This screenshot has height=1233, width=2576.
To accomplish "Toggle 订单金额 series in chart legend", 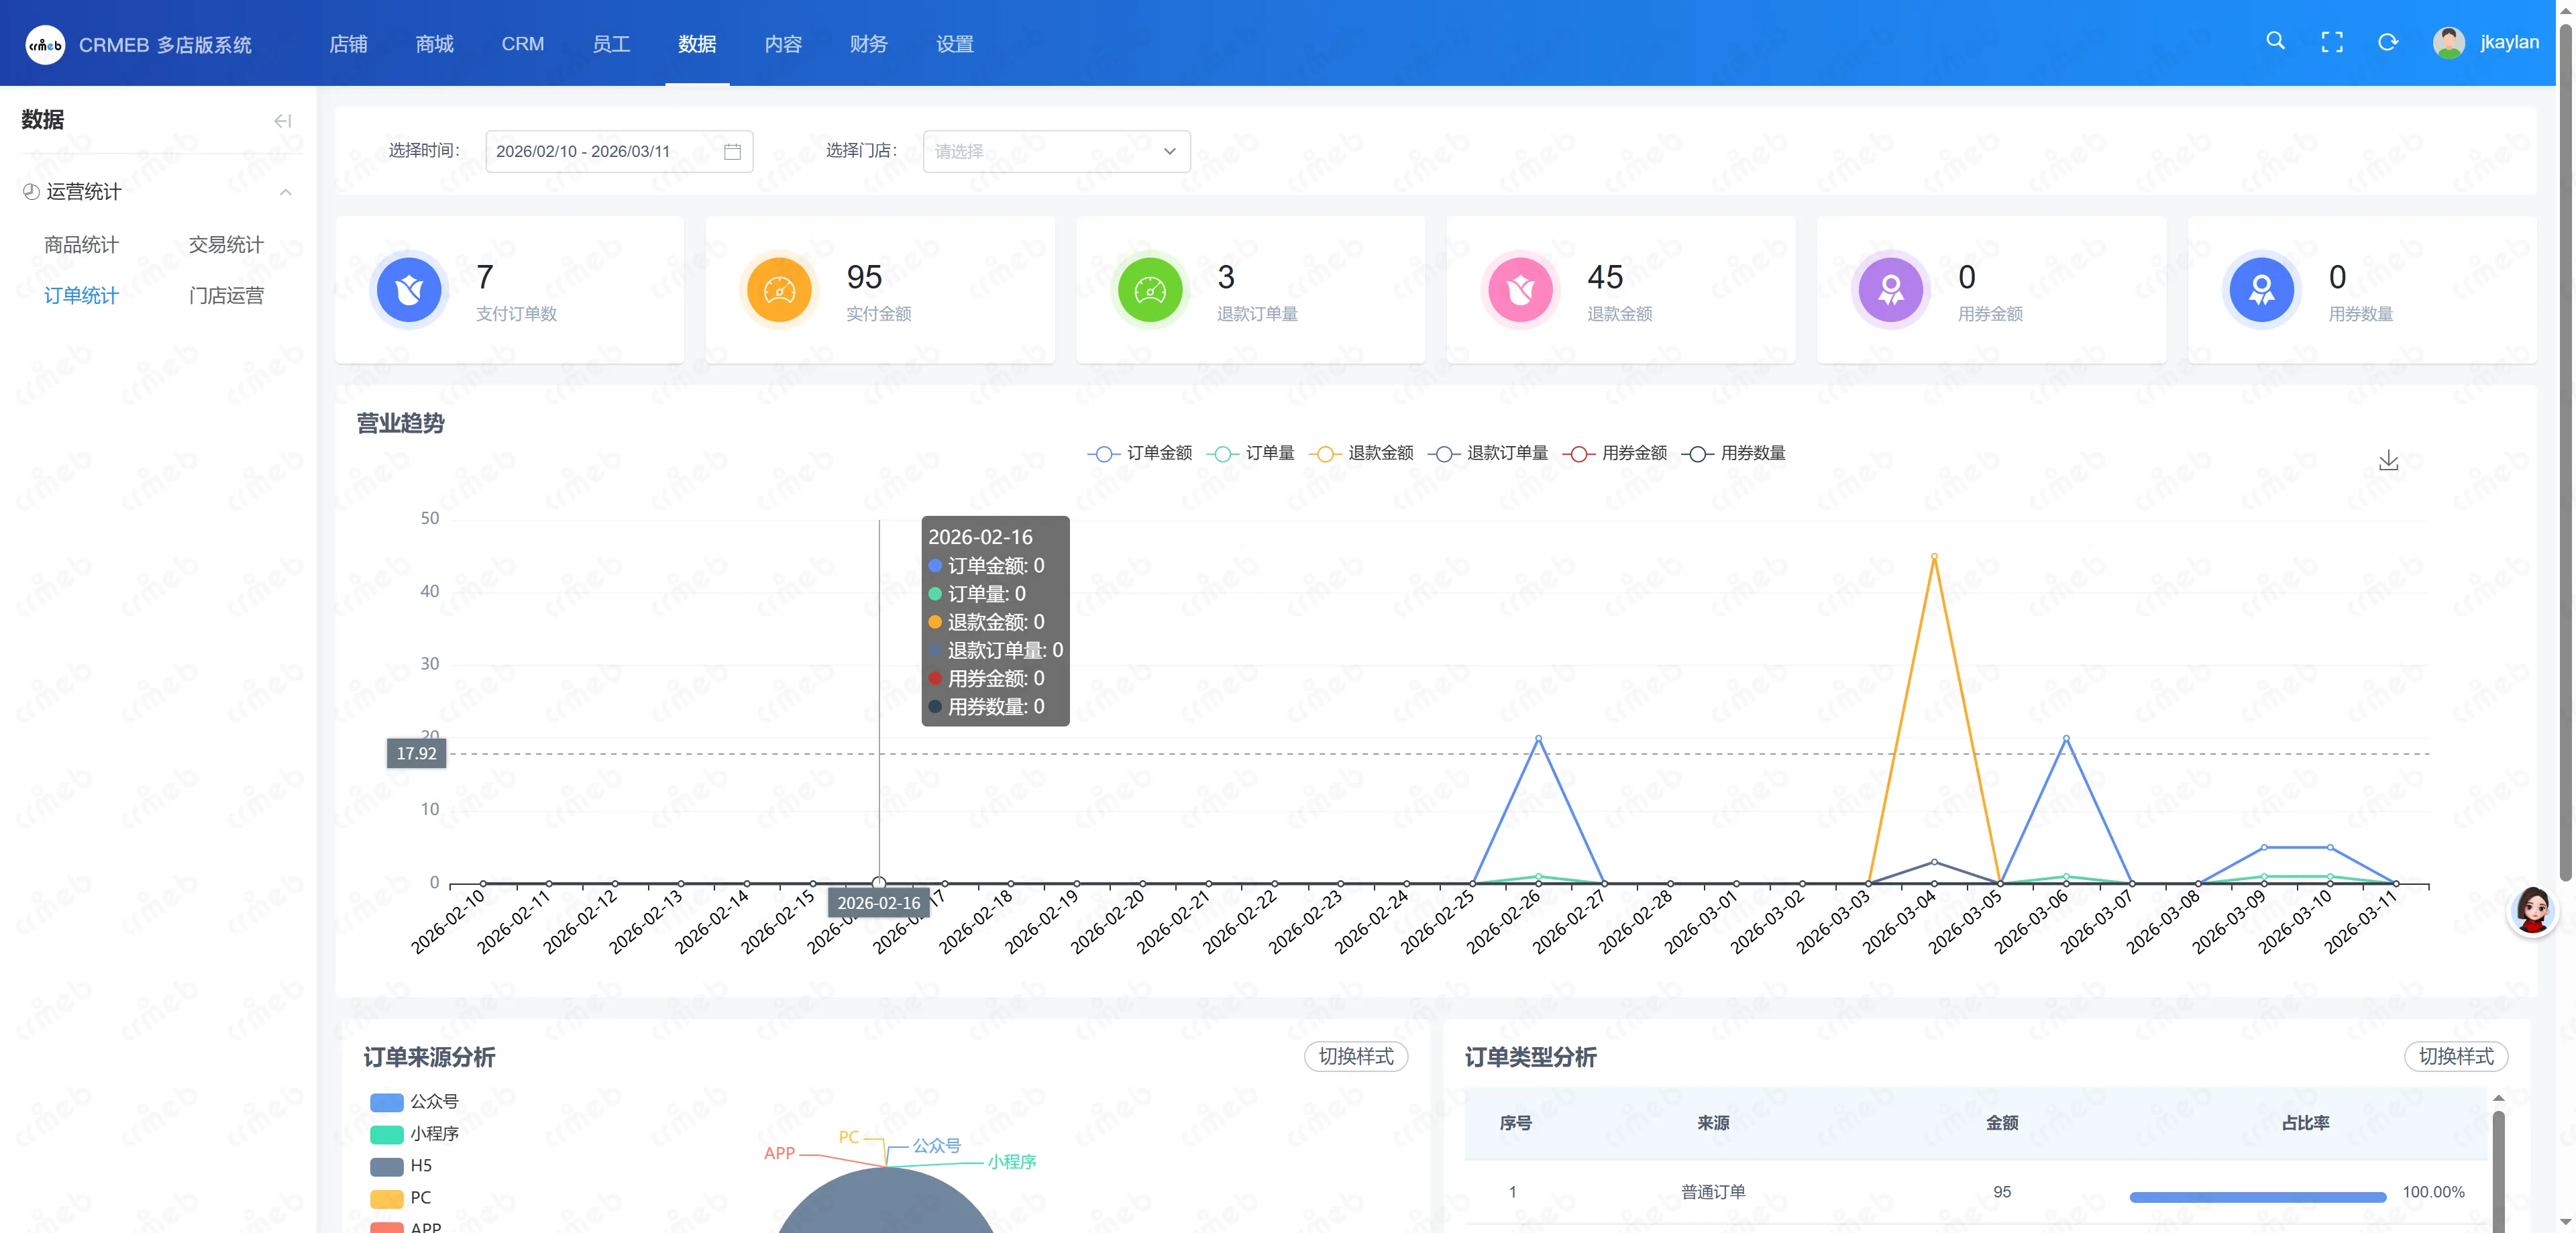I will pyautogui.click(x=1140, y=453).
